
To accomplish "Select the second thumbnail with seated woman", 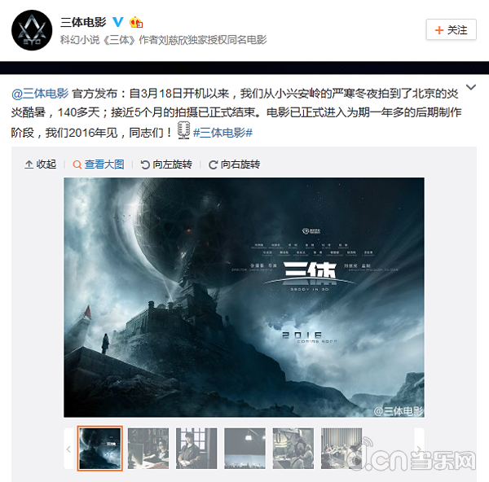I will (x=148, y=449).
